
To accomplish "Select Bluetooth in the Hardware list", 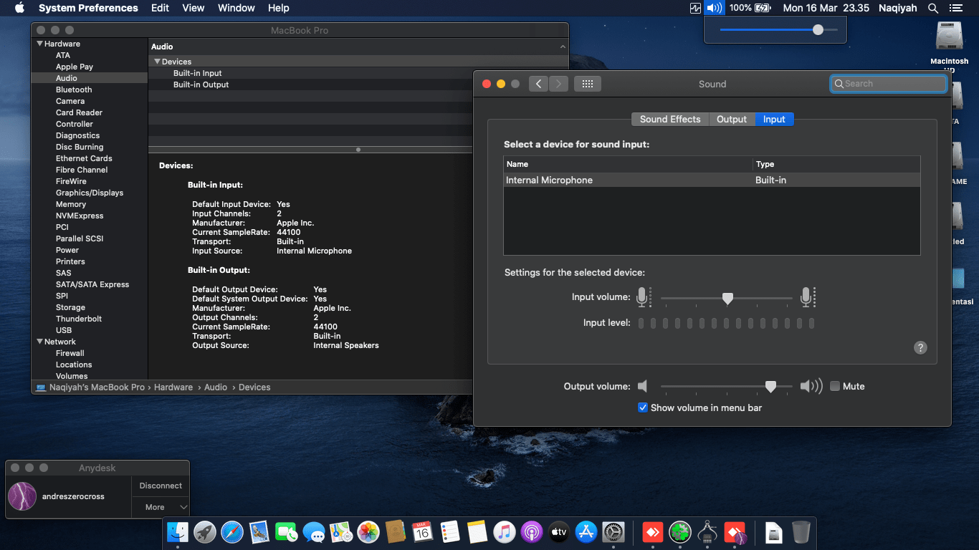I will [x=74, y=90].
